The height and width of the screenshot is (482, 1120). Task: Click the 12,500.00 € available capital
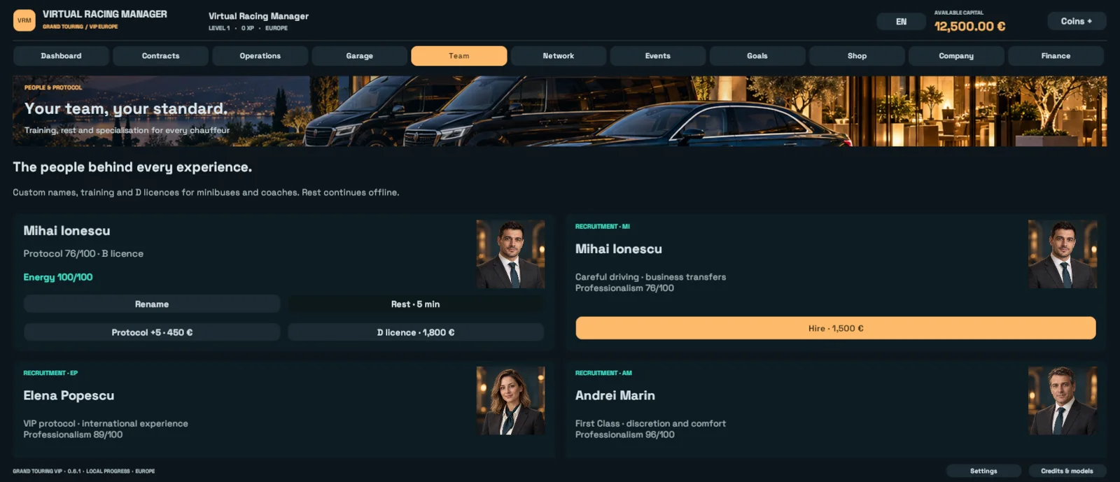coord(969,27)
